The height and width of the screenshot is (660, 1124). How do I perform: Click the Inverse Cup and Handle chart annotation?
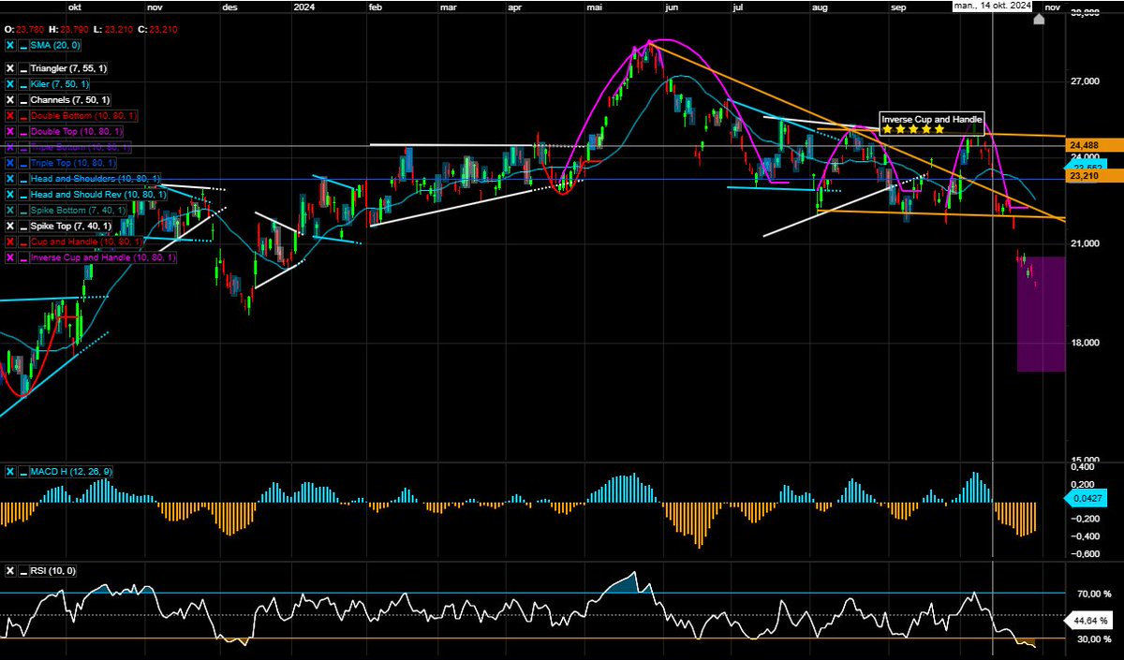pyautogui.click(x=931, y=124)
